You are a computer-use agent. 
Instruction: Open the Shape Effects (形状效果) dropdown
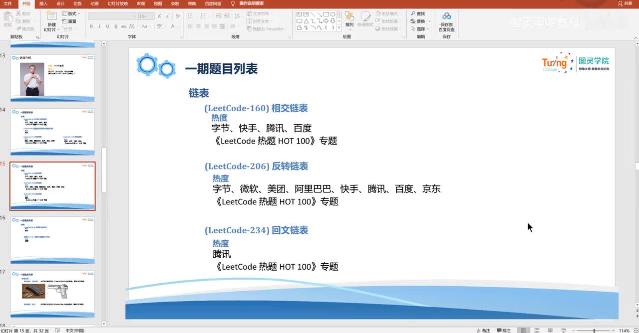[390, 29]
